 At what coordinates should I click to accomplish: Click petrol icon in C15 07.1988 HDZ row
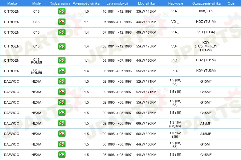pos(62,22)
